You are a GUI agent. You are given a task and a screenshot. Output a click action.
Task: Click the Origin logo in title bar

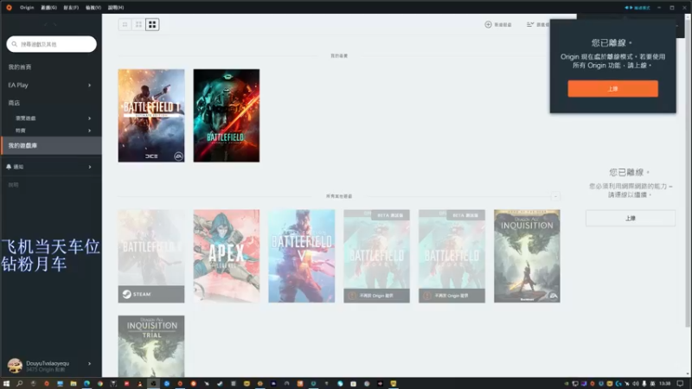9,8
